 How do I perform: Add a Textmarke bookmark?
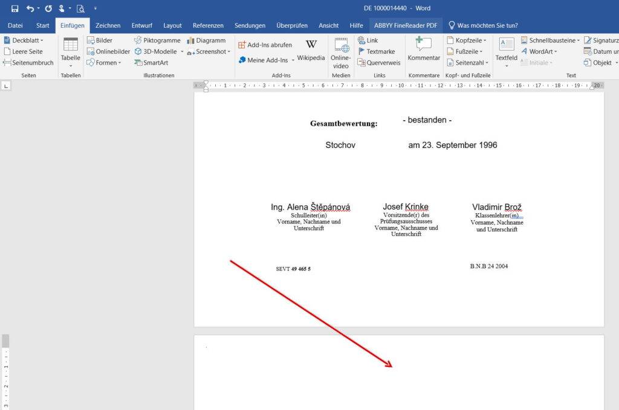(376, 51)
